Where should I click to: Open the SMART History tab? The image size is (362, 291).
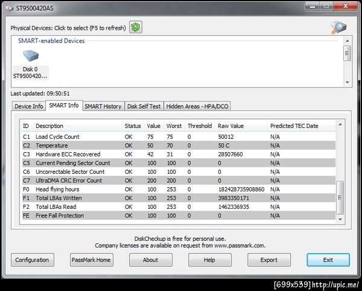(x=103, y=106)
